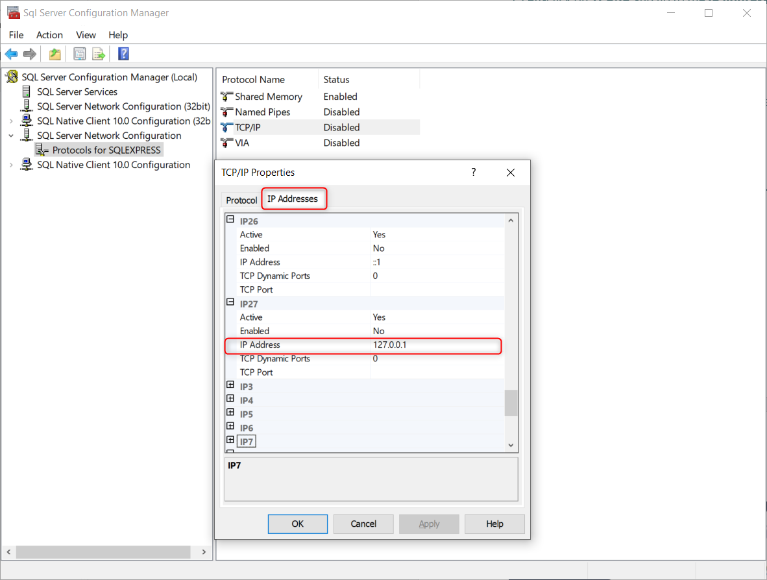Click the IP27 TCP Port field
This screenshot has width=767, height=580.
pyautogui.click(x=437, y=372)
